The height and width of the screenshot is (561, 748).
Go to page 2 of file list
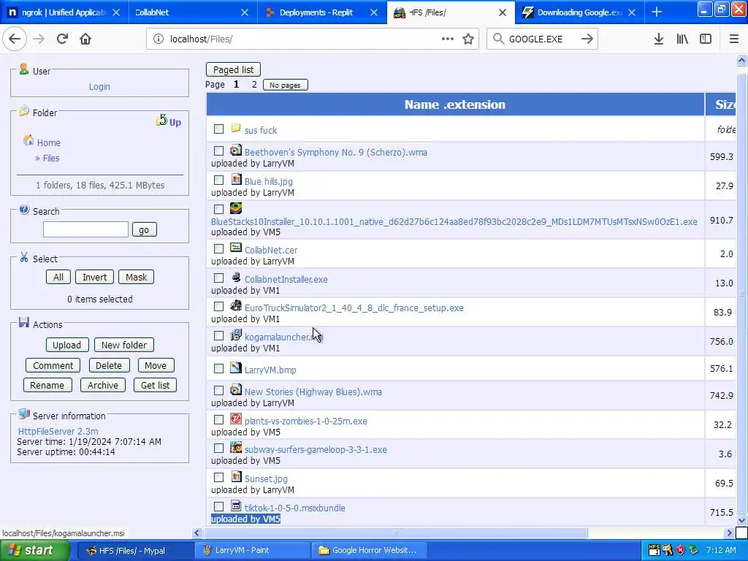point(254,85)
